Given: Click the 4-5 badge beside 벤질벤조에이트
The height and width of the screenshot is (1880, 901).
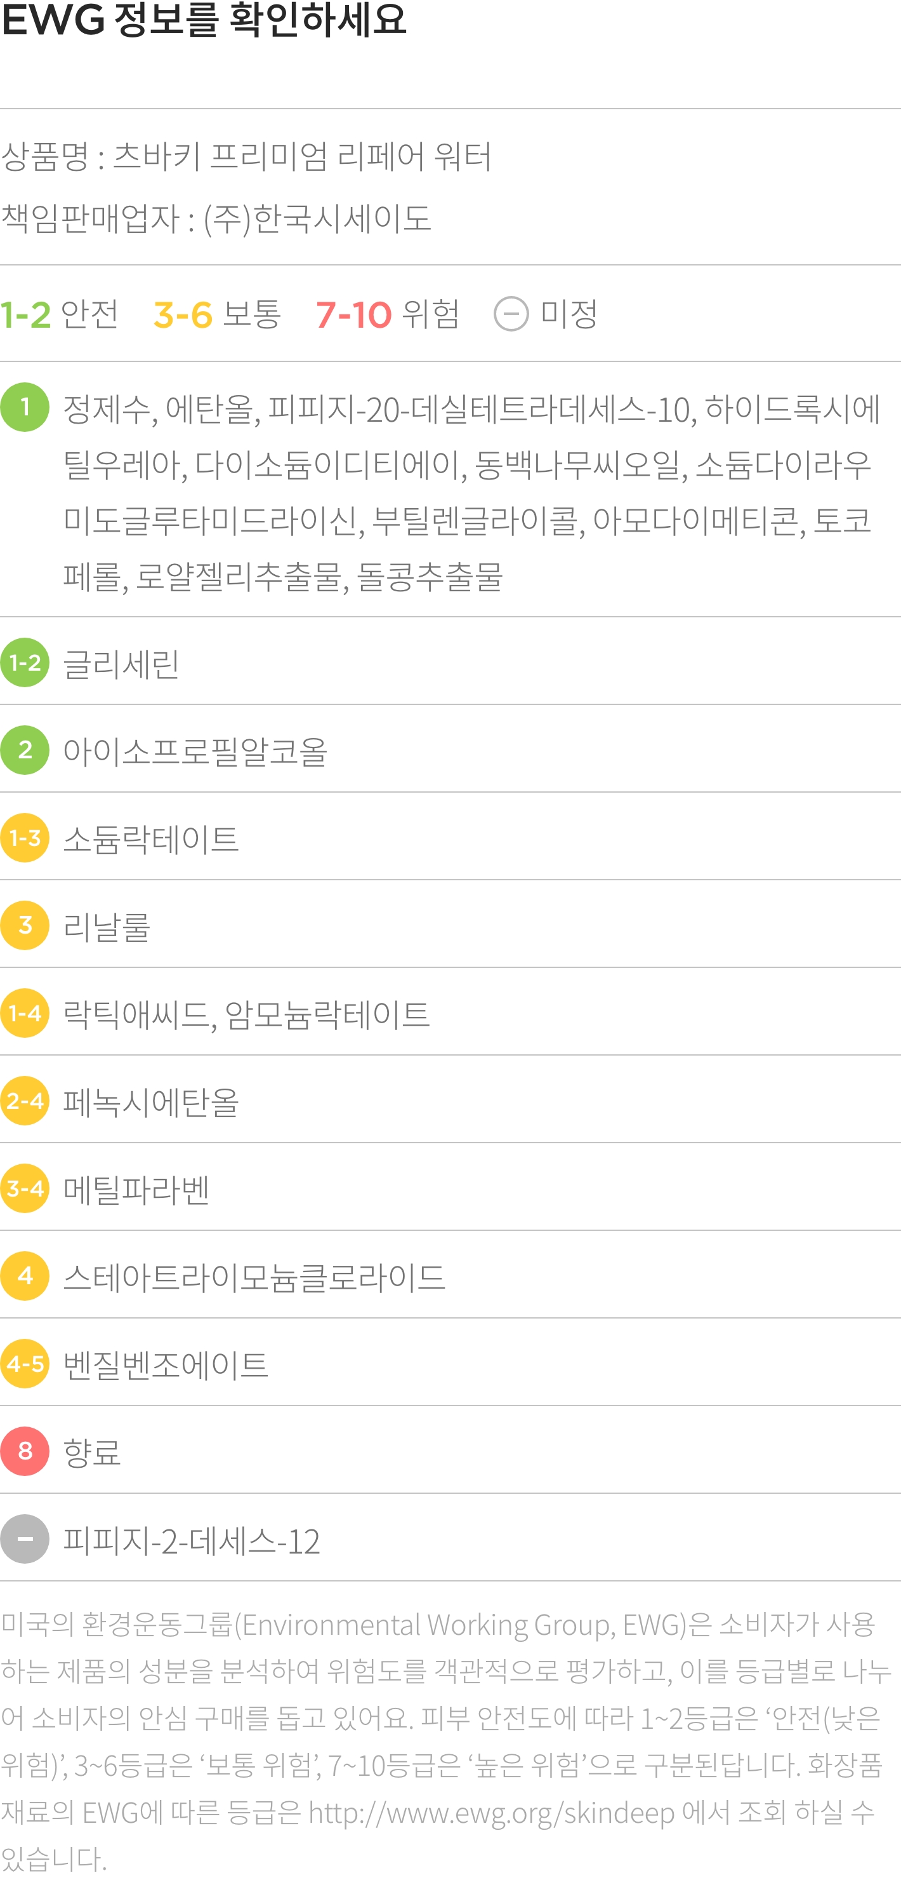Looking at the screenshot, I should (x=25, y=1363).
